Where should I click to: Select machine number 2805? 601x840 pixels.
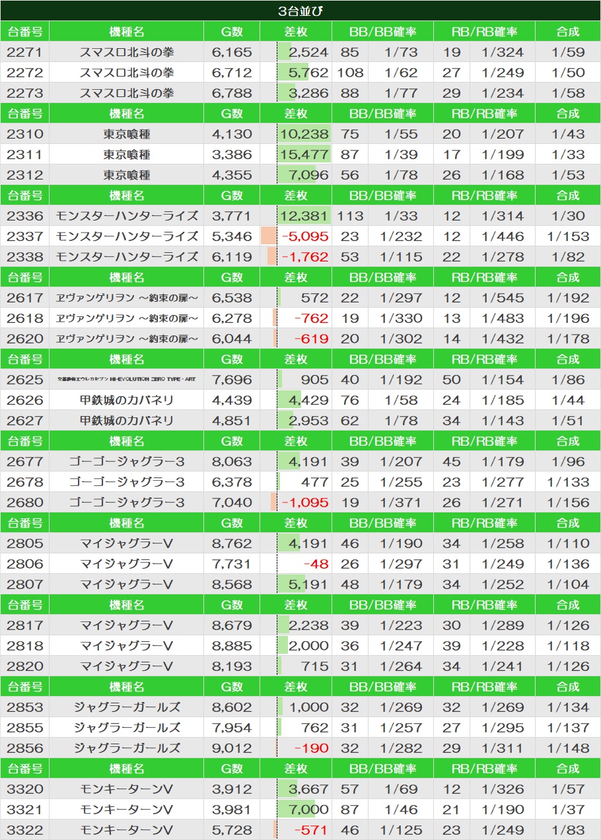point(25,543)
